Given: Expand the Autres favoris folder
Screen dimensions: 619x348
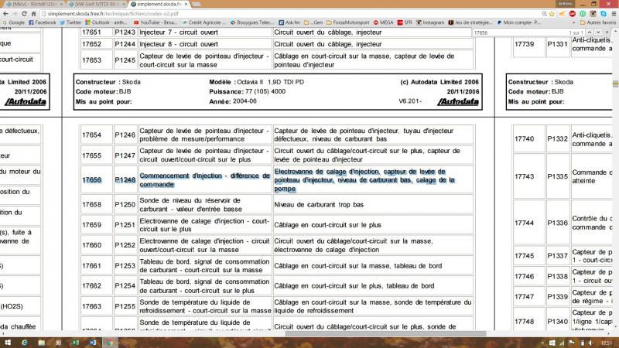Looking at the screenshot, I should click(597, 22).
